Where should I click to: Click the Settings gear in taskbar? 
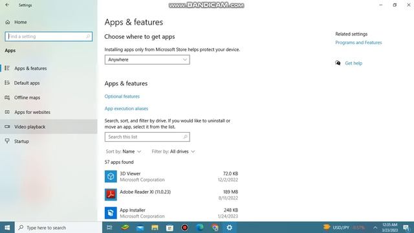(230, 227)
